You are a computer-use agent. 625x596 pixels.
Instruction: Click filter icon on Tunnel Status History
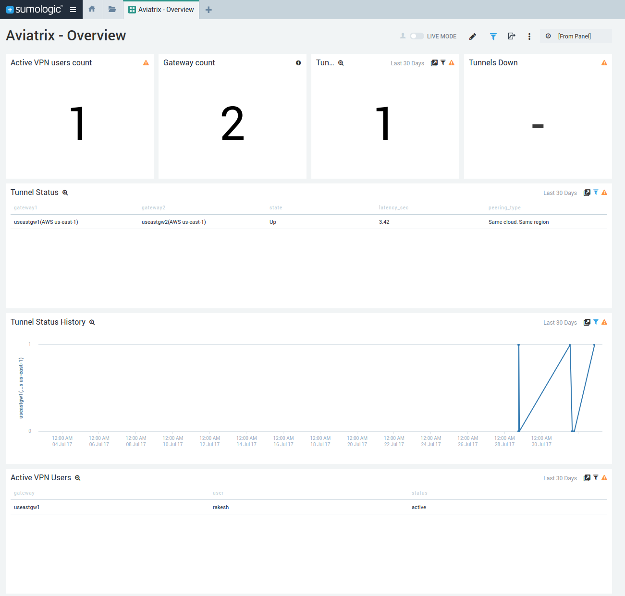coord(596,322)
